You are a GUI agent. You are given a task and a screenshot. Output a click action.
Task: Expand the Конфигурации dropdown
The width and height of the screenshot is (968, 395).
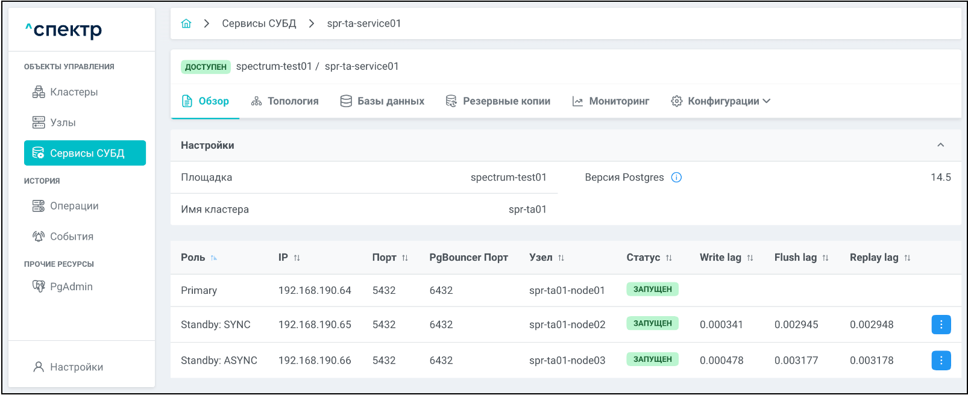point(721,101)
